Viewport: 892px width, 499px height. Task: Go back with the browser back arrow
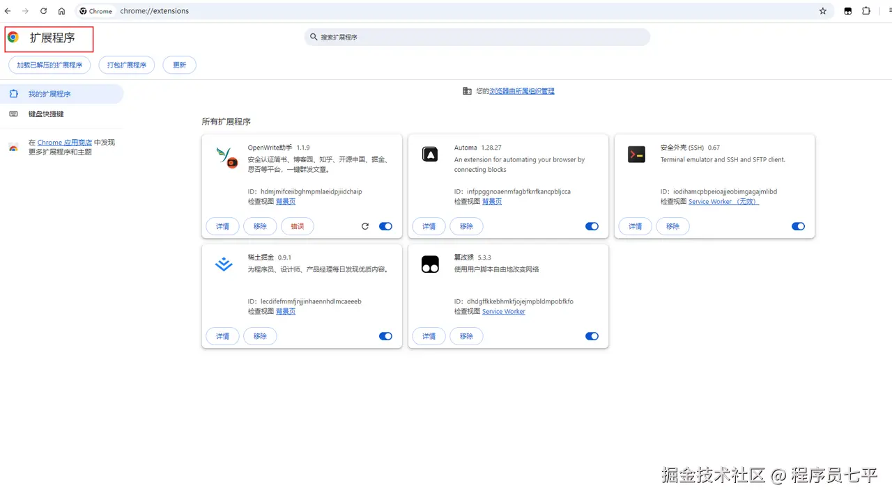click(x=7, y=11)
